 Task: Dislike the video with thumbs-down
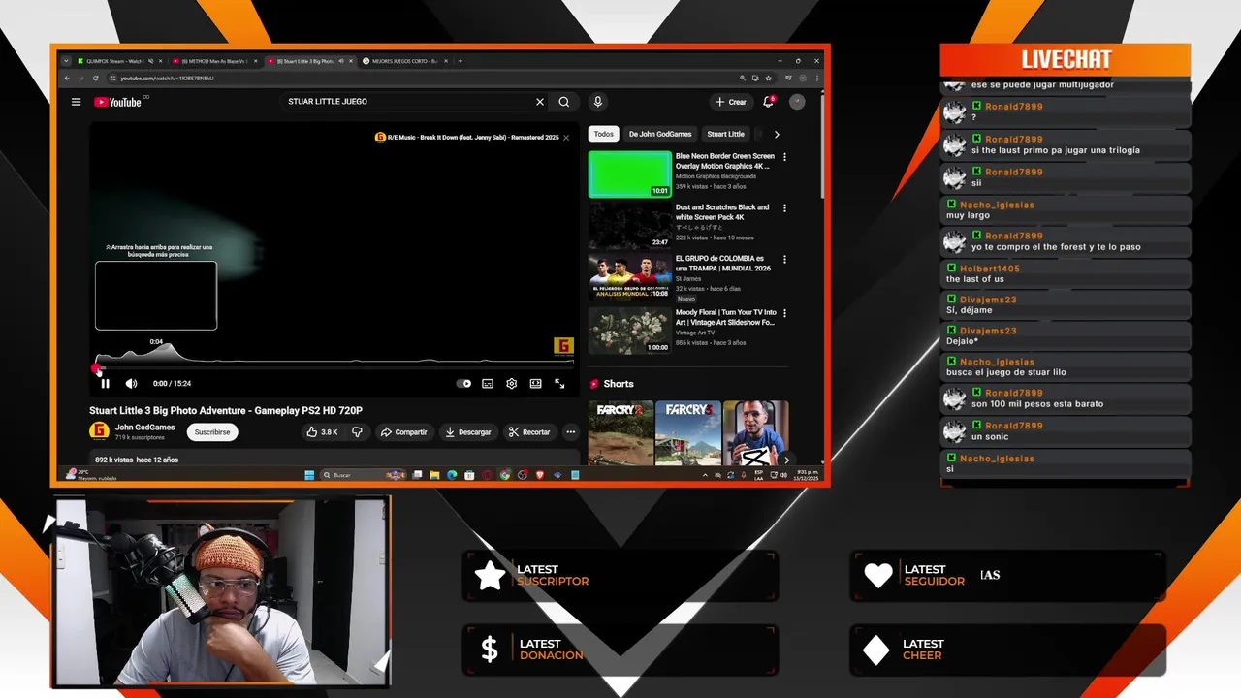tap(357, 432)
